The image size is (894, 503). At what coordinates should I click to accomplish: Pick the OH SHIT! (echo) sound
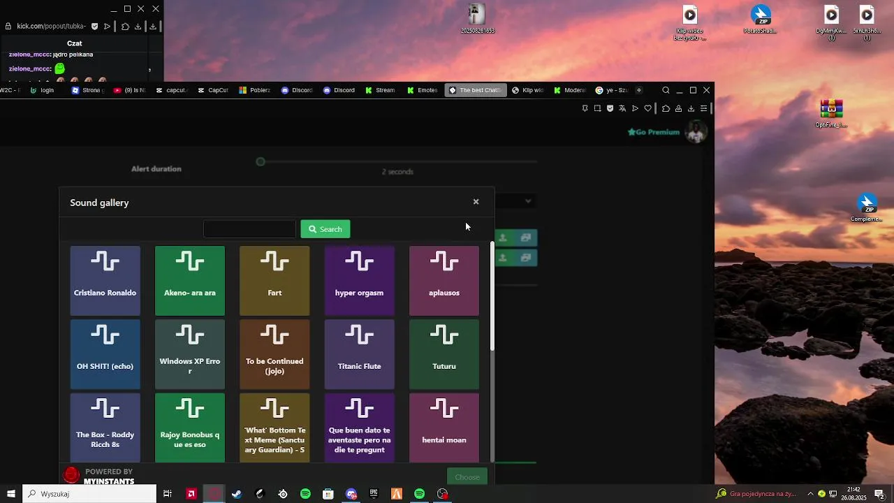tap(105, 354)
